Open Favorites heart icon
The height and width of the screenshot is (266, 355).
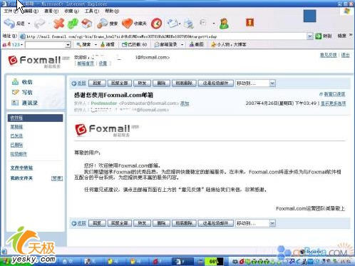(127, 24)
